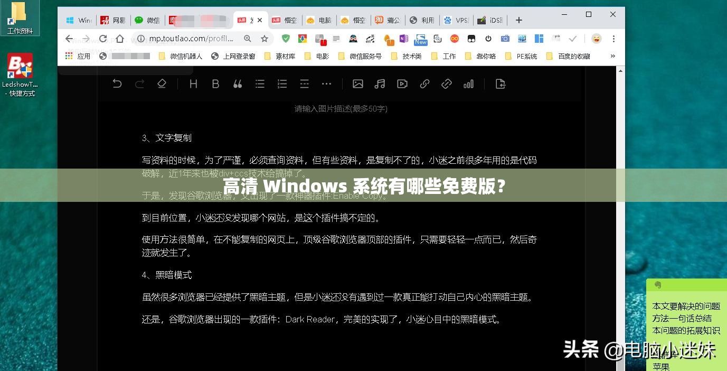Image resolution: width=727 pixels, height=371 pixels.
Task: Open the browser home page icon
Action: (x=120, y=39)
